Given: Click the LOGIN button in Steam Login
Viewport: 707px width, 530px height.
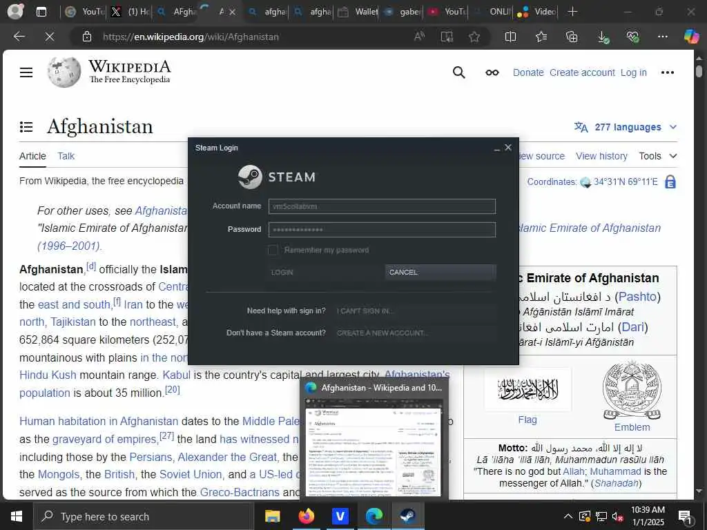Looking at the screenshot, I should pos(326,272).
